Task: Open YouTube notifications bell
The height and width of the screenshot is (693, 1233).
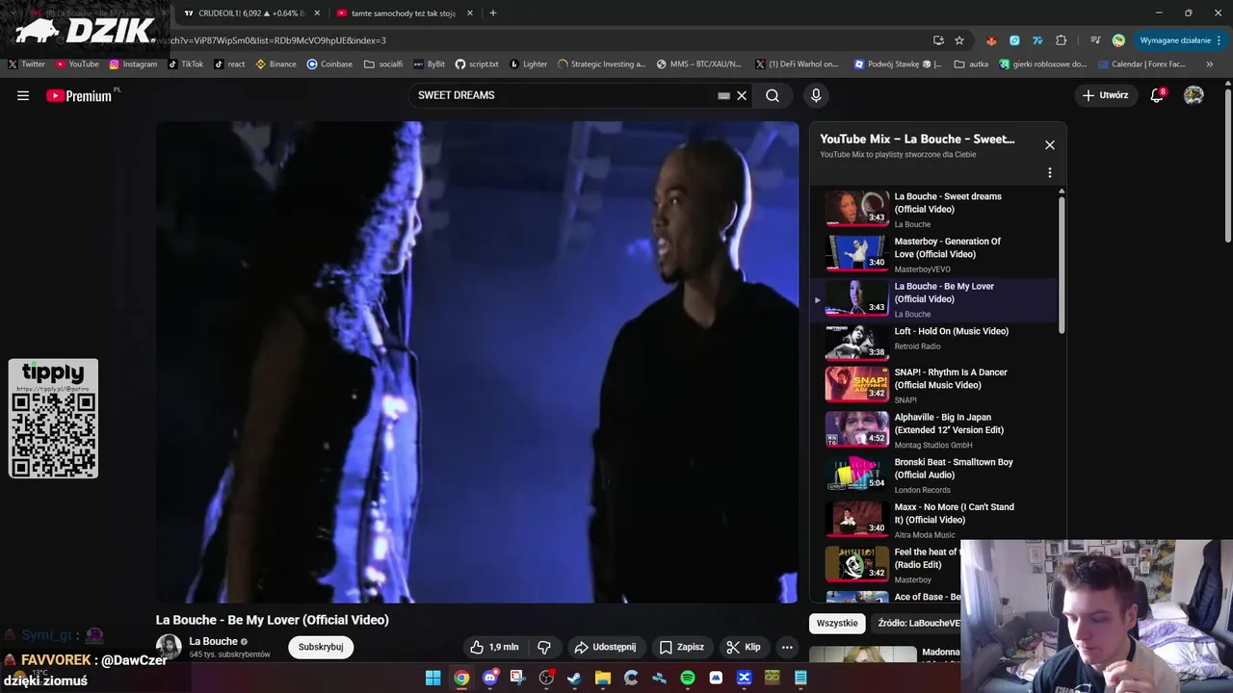Action: [x=1157, y=95]
